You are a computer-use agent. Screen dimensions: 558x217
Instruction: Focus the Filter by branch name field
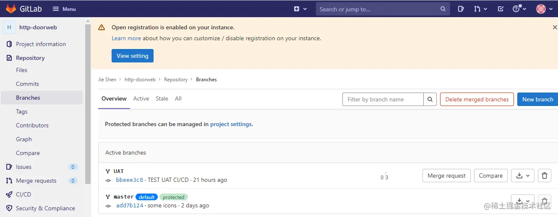[x=383, y=99]
